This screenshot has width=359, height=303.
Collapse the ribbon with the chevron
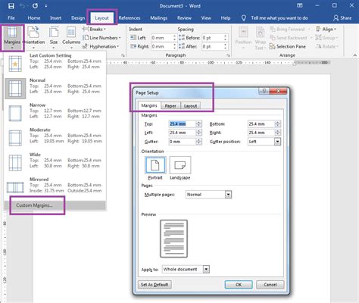click(354, 55)
